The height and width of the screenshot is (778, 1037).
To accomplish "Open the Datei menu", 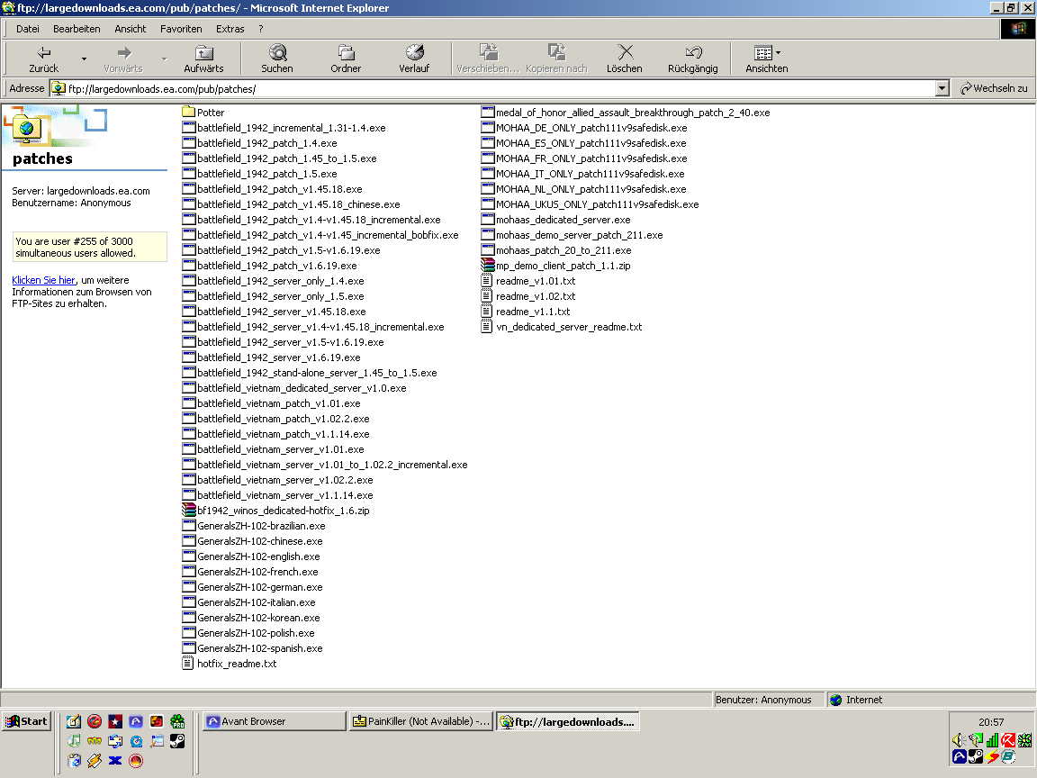I will tap(28, 29).
